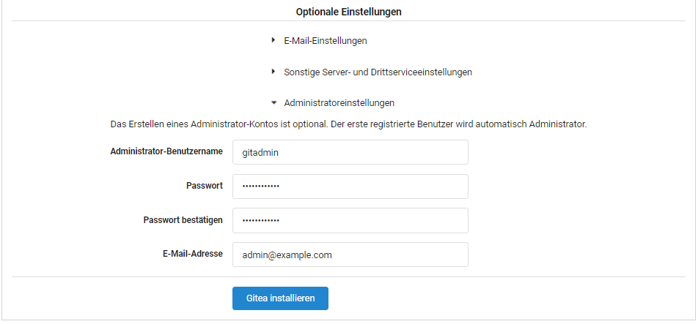Click the Optionale Einstellungen heading
Viewport: 698px width, 324px height.
click(348, 12)
